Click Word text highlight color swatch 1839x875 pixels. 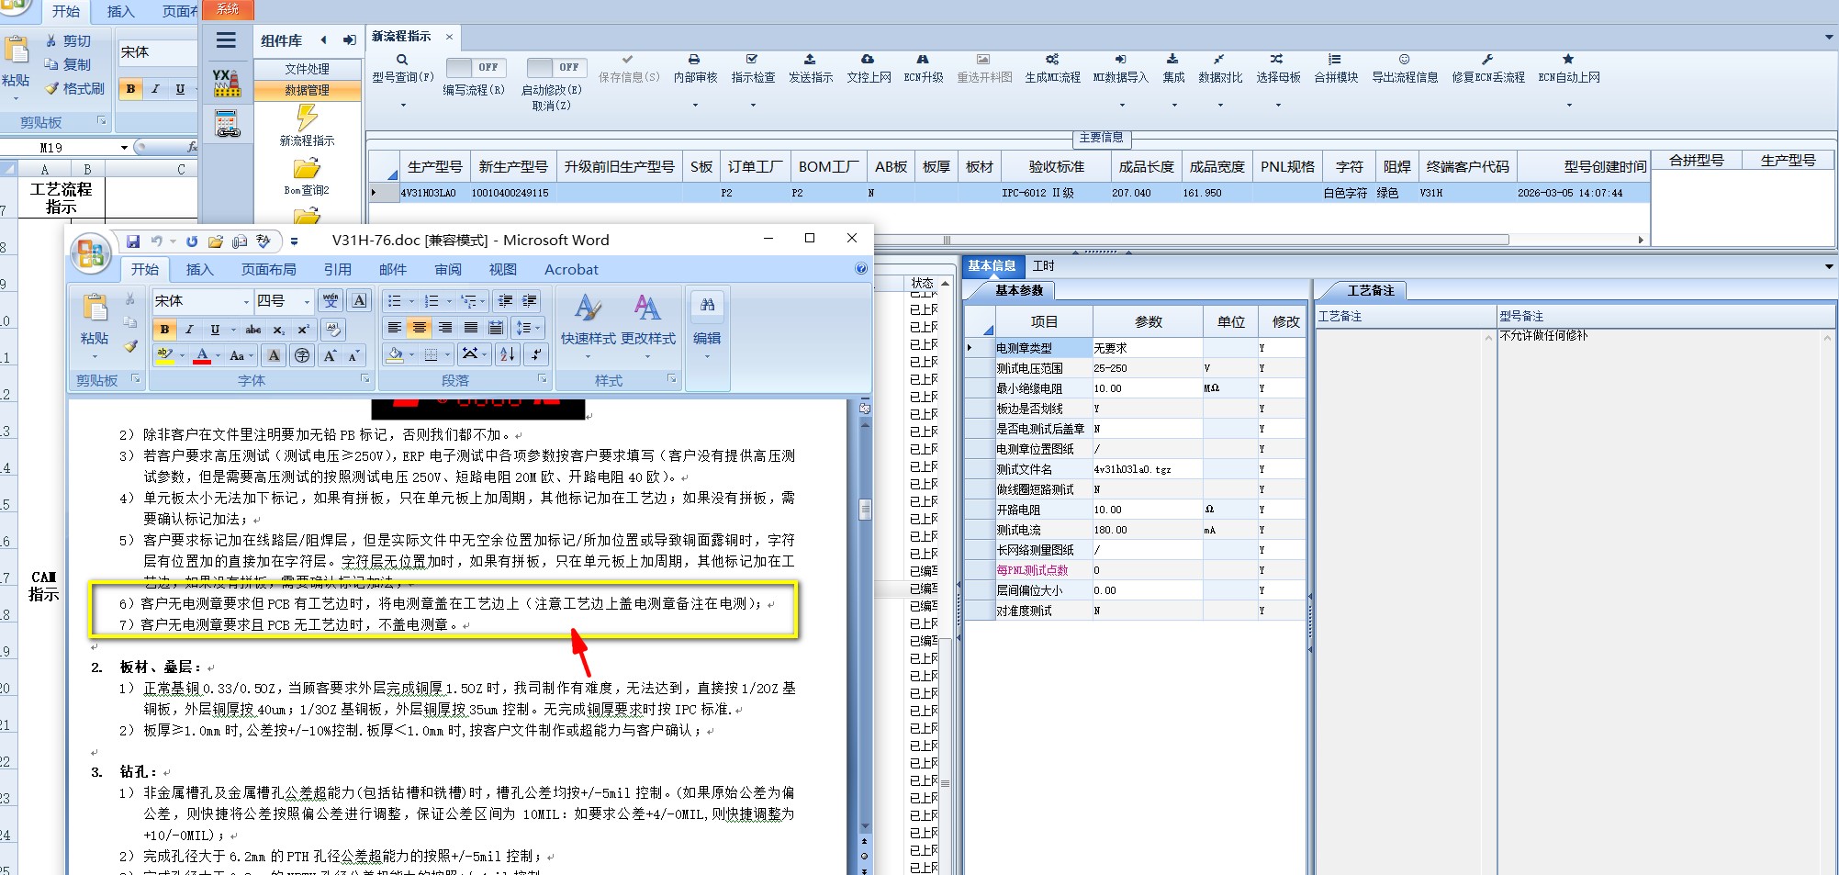165,355
